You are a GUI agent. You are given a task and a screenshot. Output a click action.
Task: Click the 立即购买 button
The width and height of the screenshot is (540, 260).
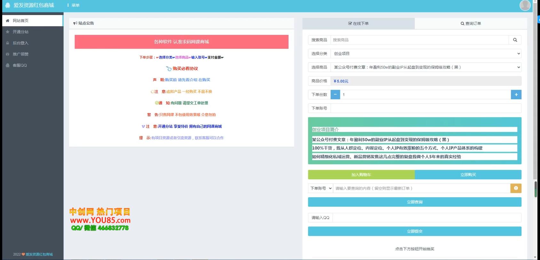468,175
